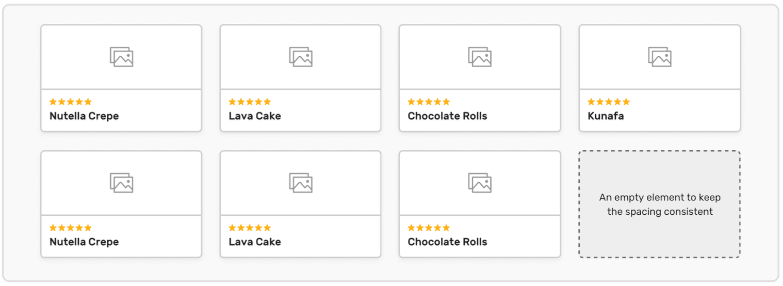Open the top-row Chocolate Rolls title
Image resolution: width=783 pixels, height=286 pixels.
pyautogui.click(x=447, y=116)
